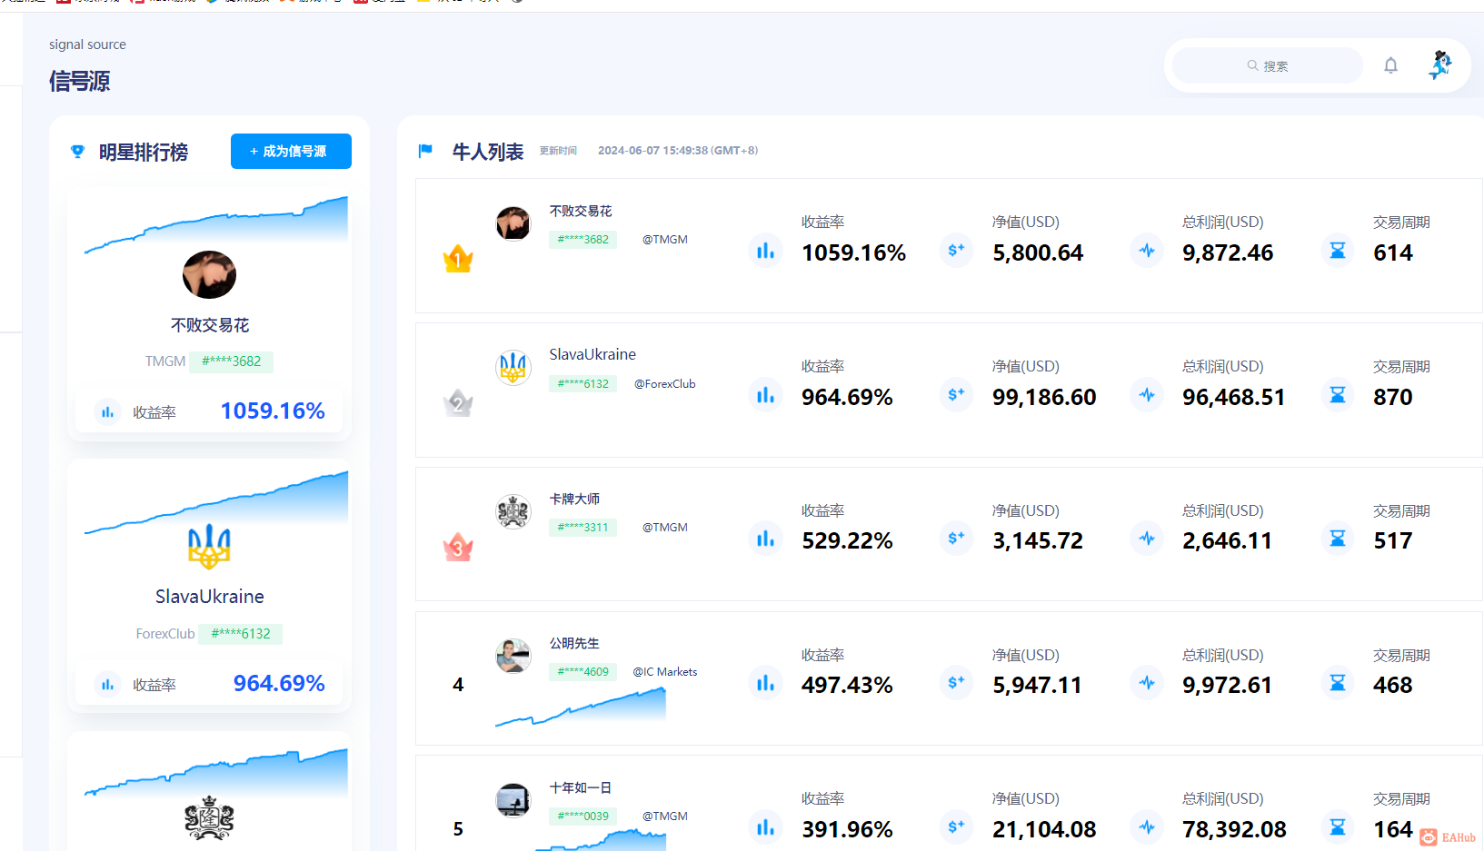Click the silver rank 2 crown badge

tap(458, 402)
